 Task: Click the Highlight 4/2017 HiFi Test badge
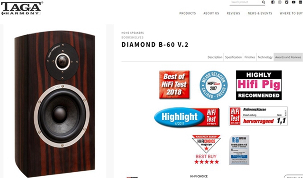(187, 117)
